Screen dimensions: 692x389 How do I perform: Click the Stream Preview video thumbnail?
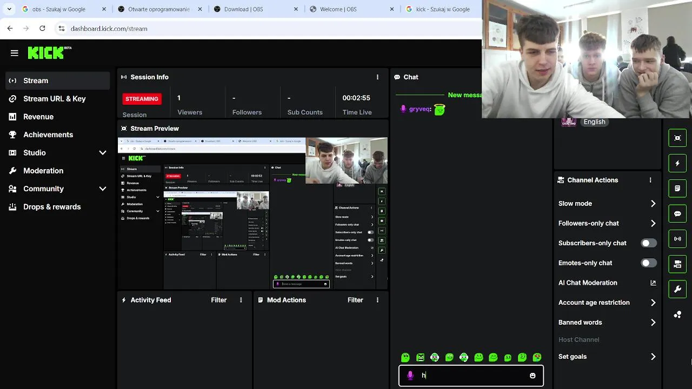pyautogui.click(x=252, y=213)
